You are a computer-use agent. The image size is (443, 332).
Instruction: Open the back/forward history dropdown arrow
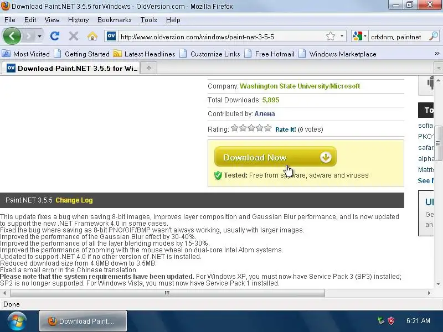(39, 36)
